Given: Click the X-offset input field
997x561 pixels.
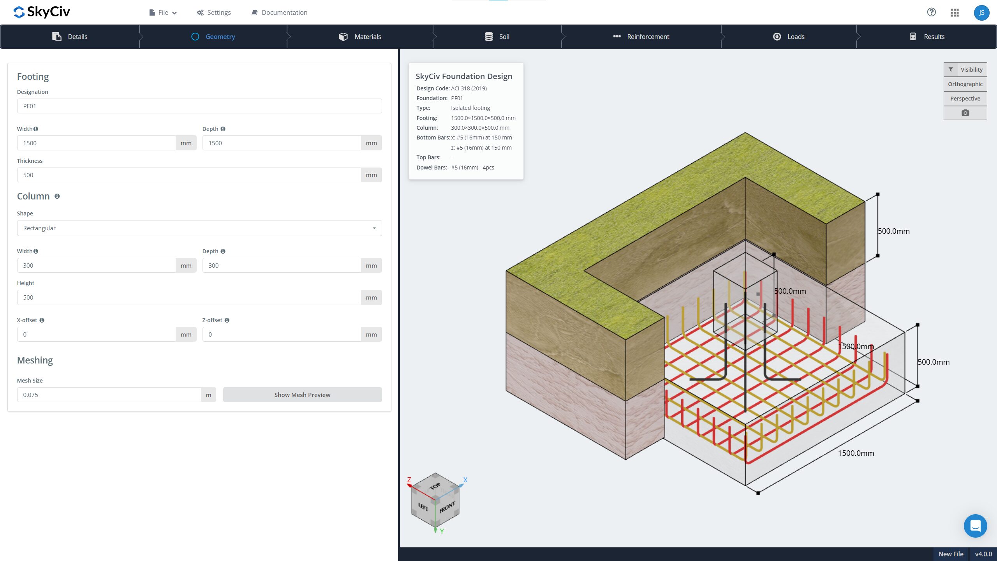Looking at the screenshot, I should point(96,334).
